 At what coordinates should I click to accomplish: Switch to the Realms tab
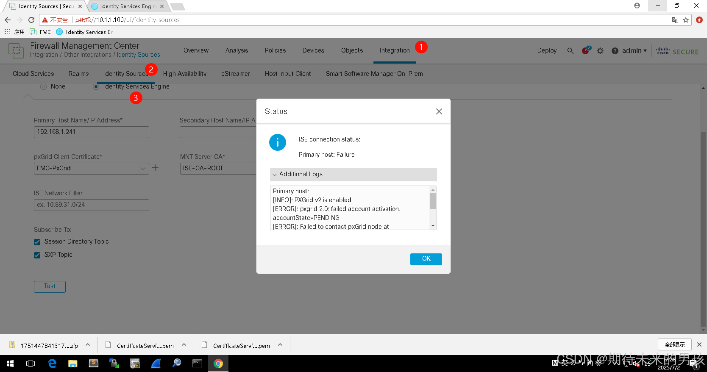pos(79,74)
